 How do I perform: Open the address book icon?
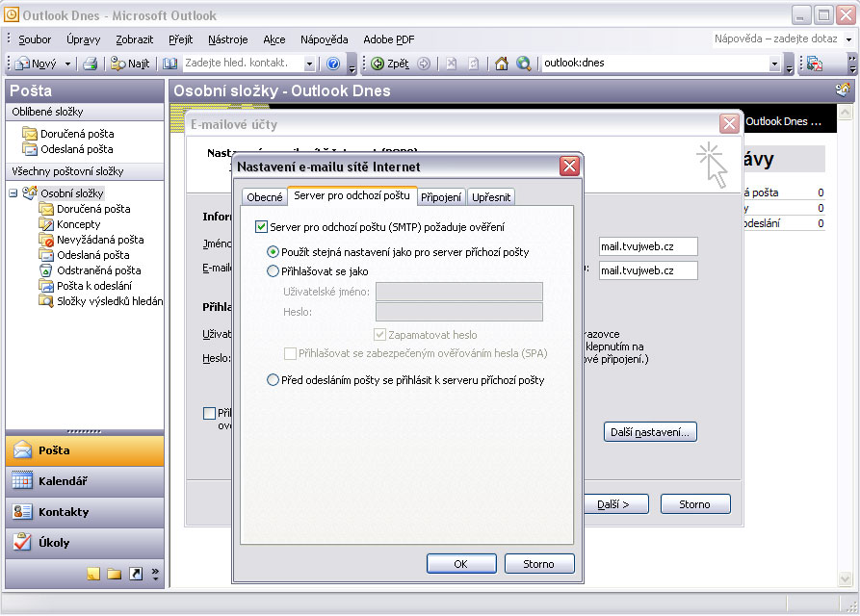(170, 64)
